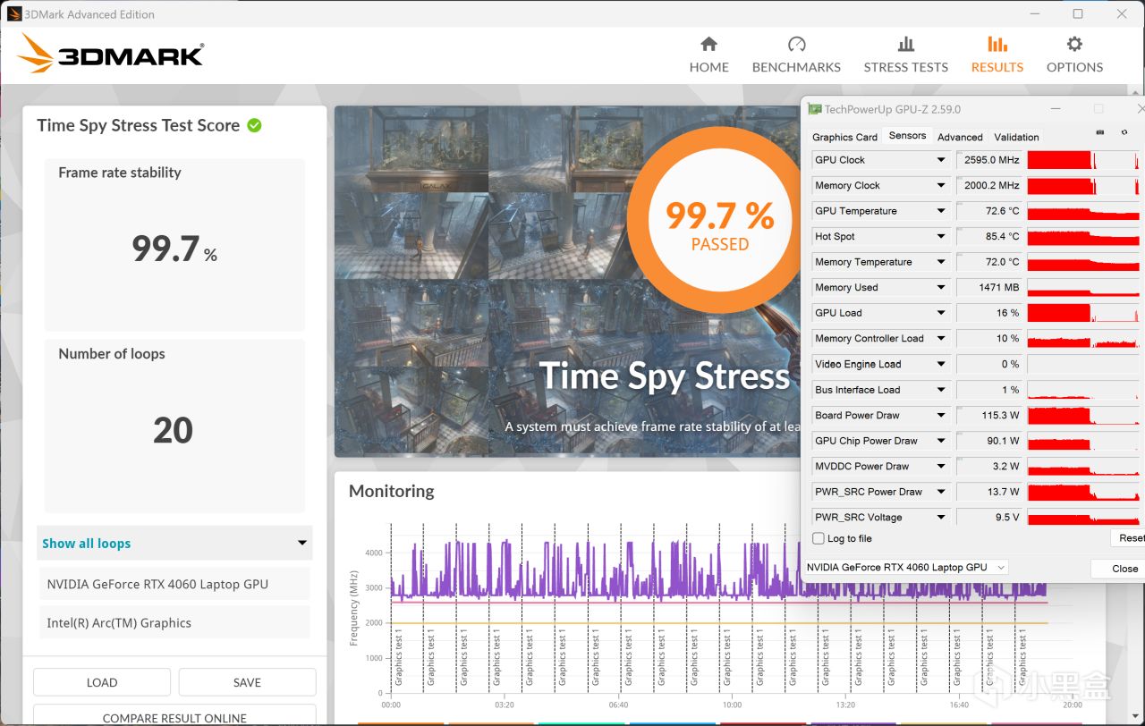The height and width of the screenshot is (726, 1145).
Task: Open the Video Engine Load sensor dropdown
Action: [x=941, y=364]
